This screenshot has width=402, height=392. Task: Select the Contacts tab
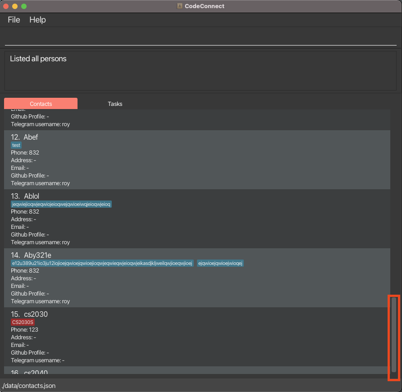click(x=41, y=104)
